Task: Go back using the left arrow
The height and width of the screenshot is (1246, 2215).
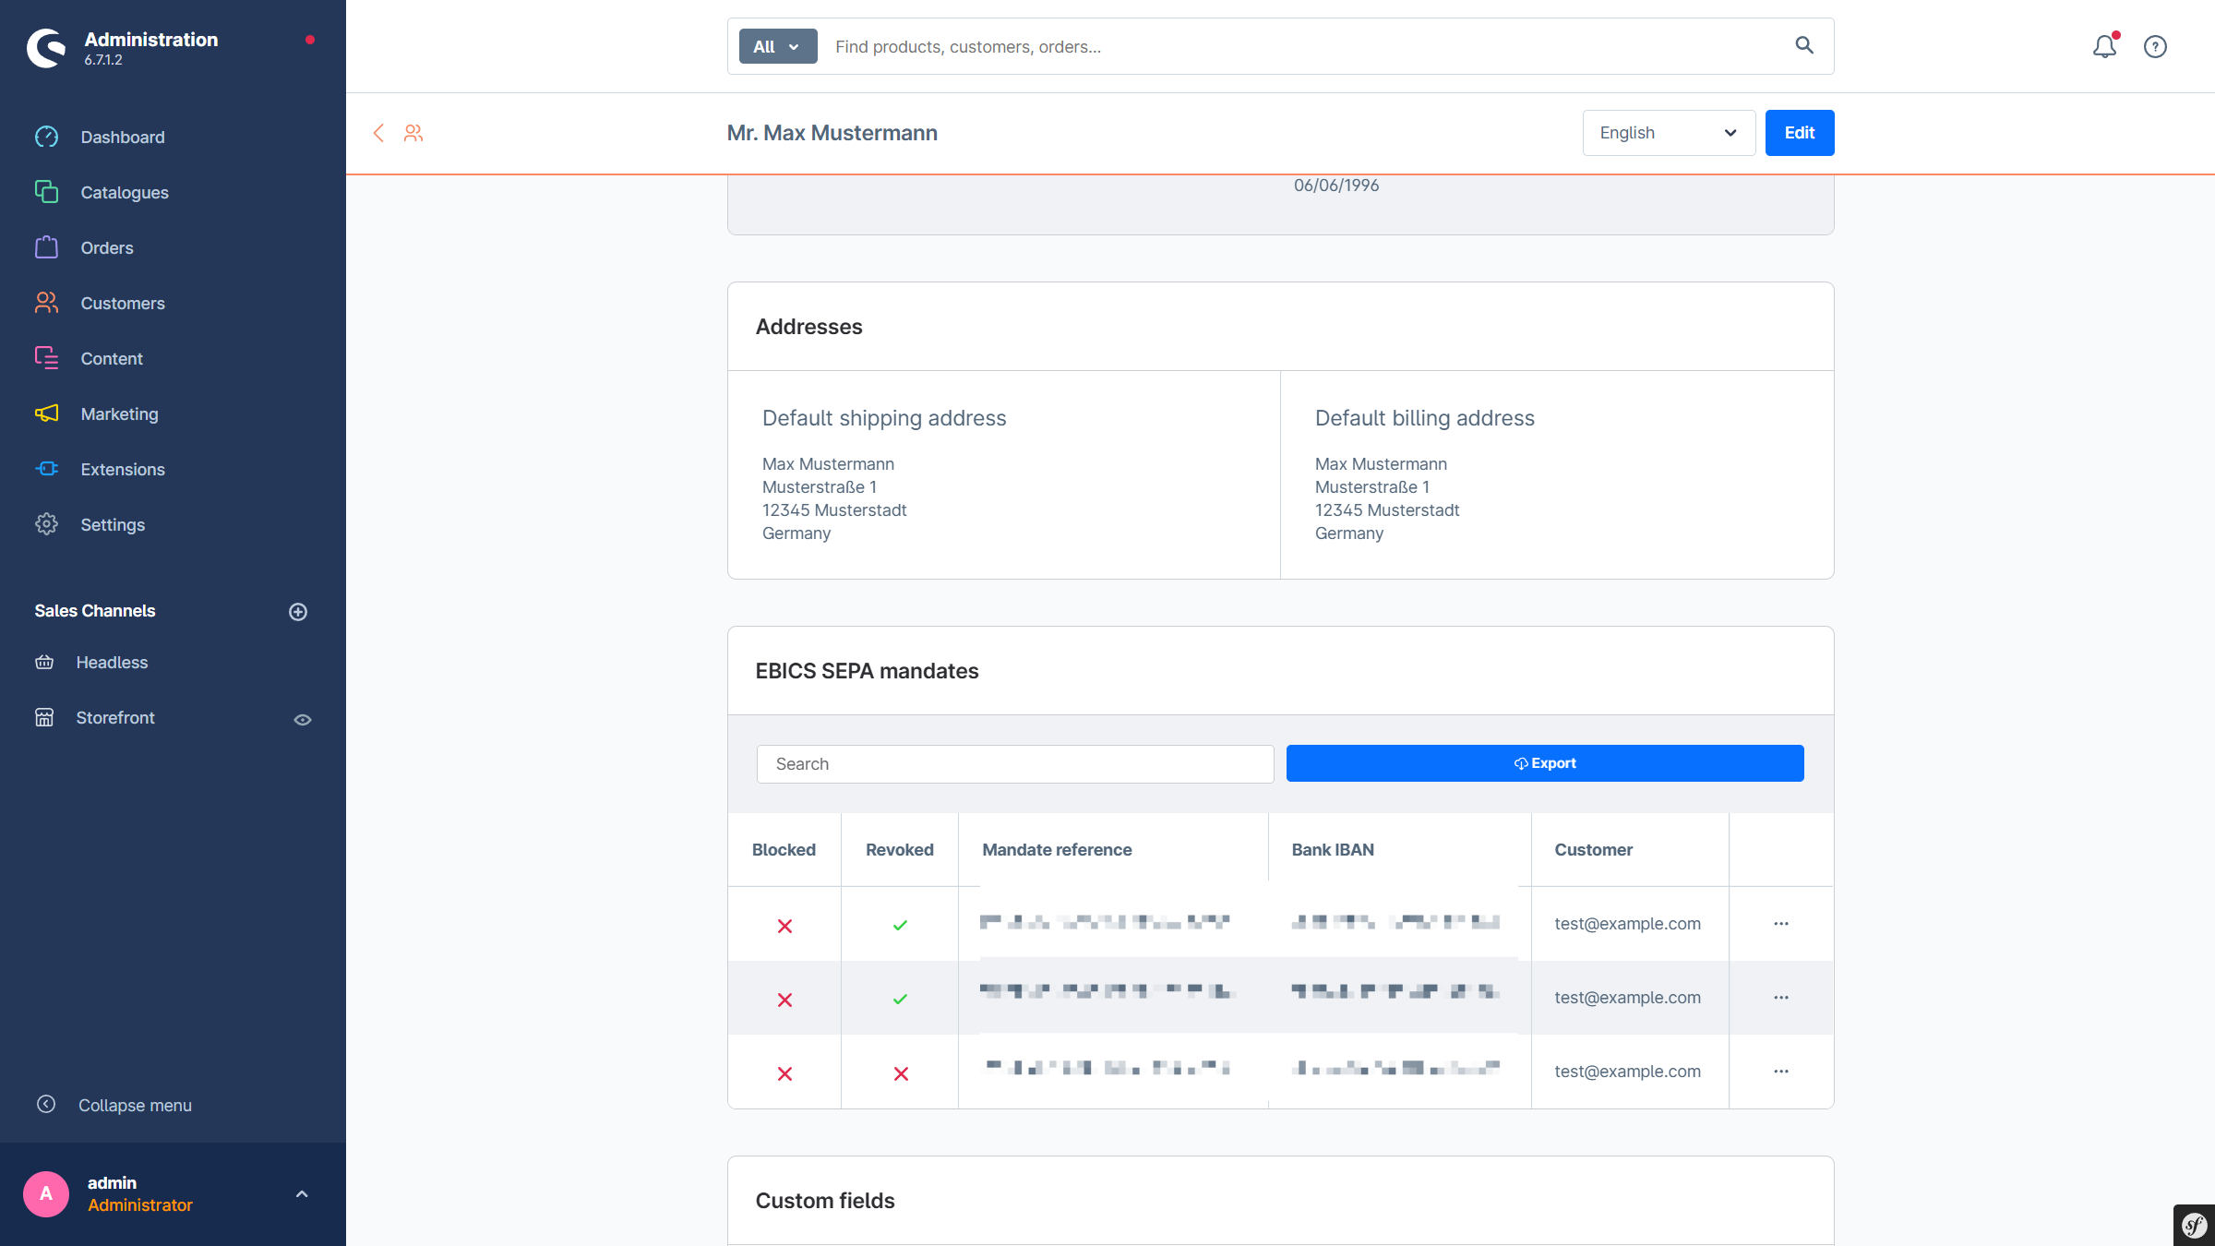Action: tap(378, 133)
